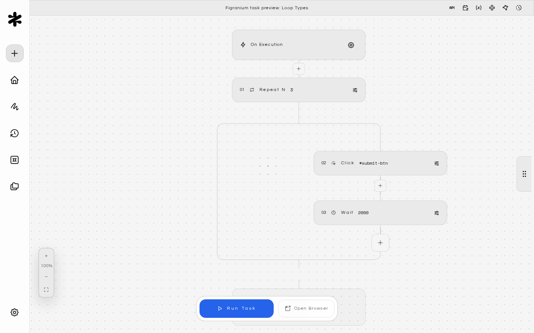Select the 01 Repeat N step
The height and width of the screenshot is (333, 534).
point(299,90)
